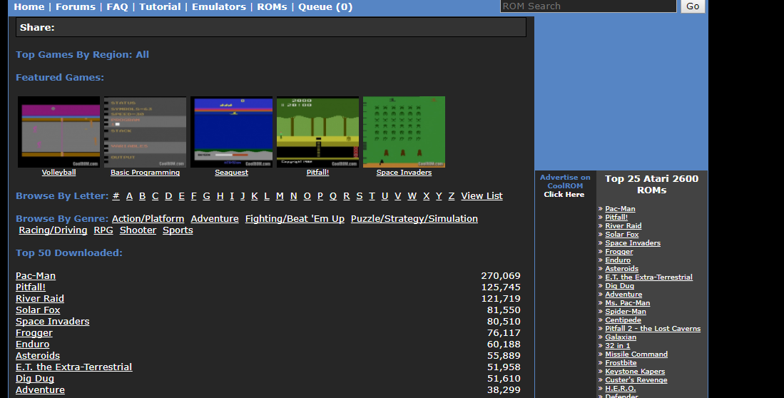
Task: Open 32 in 1 sidebar link
Action: (x=618, y=345)
